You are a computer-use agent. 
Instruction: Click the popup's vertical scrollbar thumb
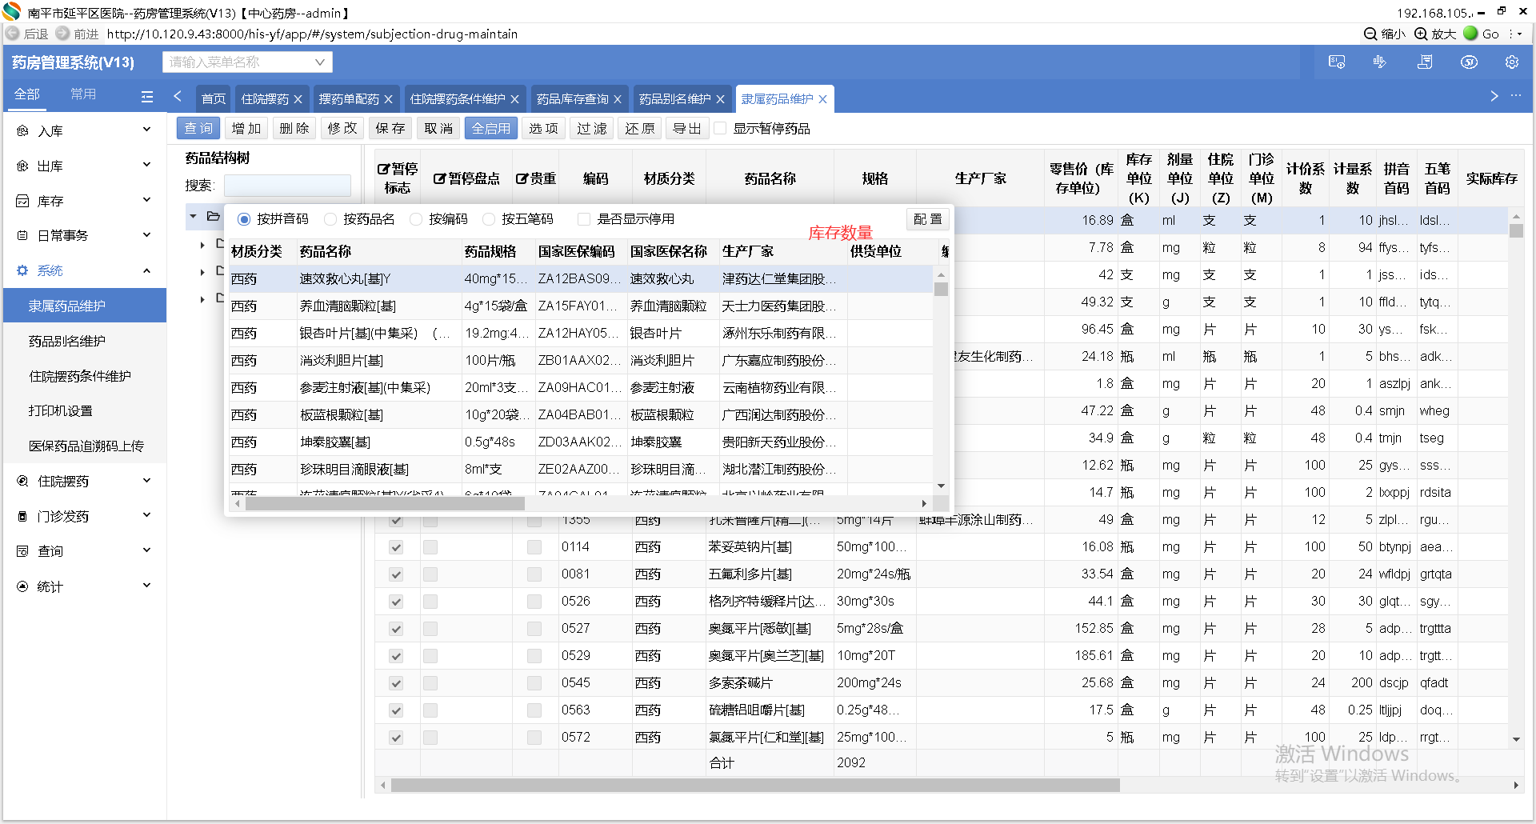[941, 289]
